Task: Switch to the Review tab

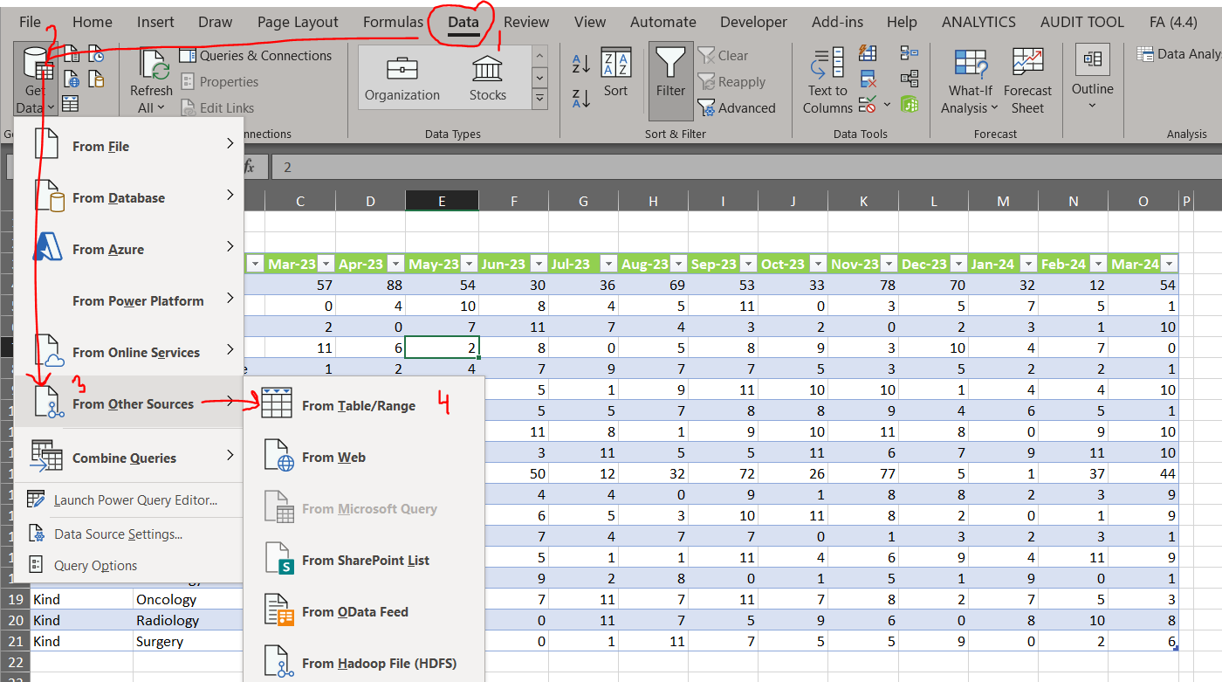Action: [526, 22]
